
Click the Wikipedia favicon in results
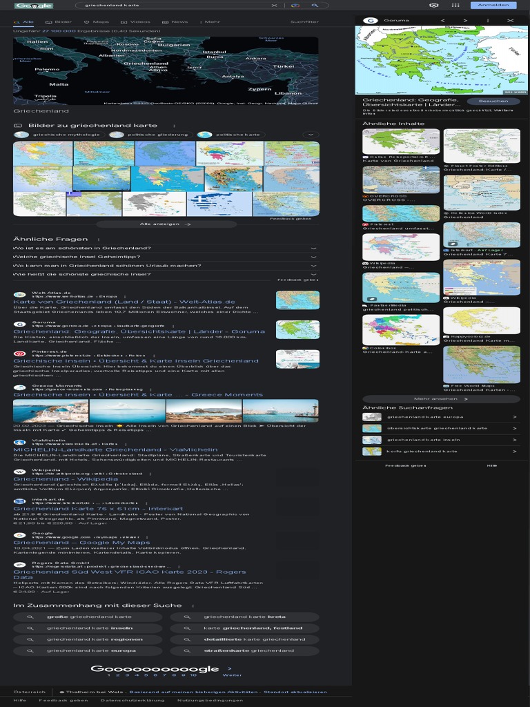pos(19,472)
